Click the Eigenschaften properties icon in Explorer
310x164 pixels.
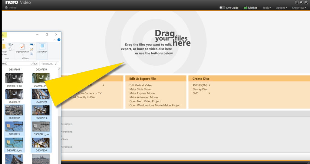(22, 47)
